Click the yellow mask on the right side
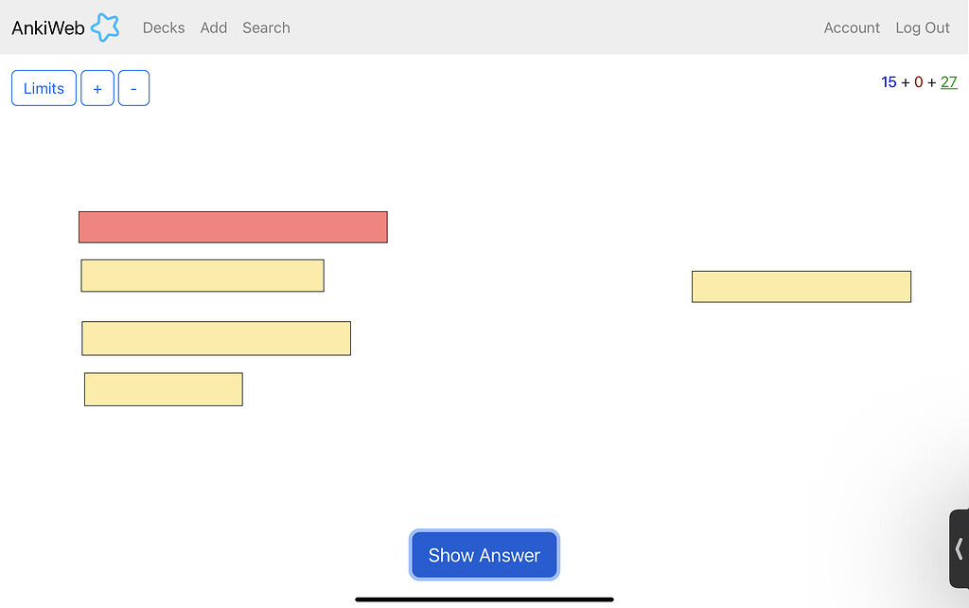 point(801,286)
